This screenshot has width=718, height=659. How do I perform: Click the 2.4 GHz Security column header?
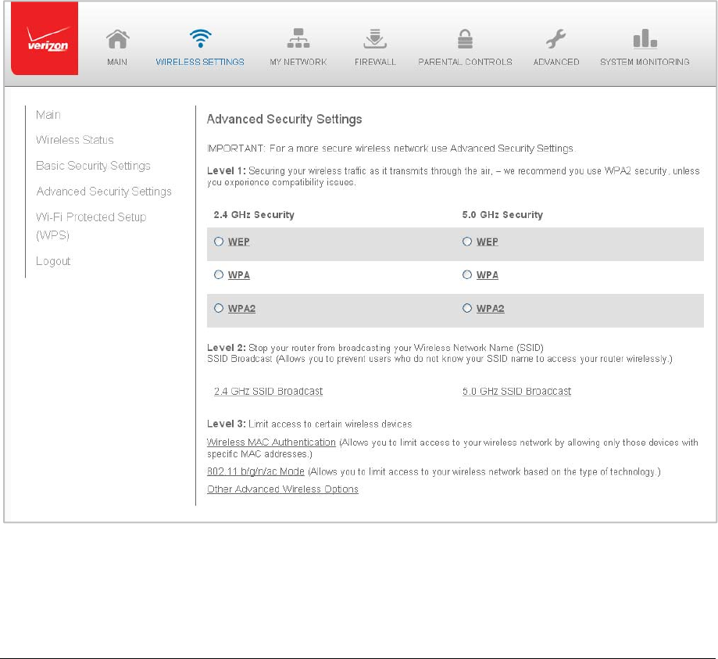pyautogui.click(x=254, y=215)
